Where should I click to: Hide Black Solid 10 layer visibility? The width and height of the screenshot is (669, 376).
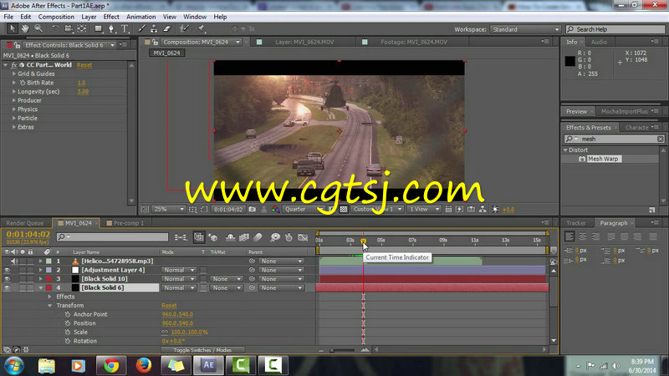click(7, 279)
